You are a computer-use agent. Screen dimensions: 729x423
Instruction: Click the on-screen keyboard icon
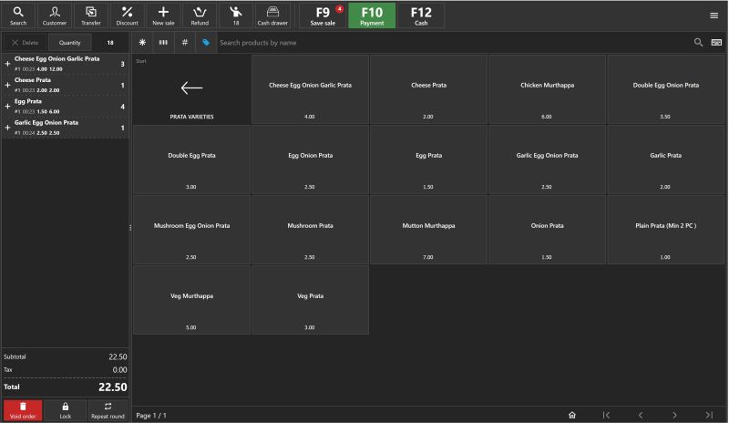(x=716, y=42)
